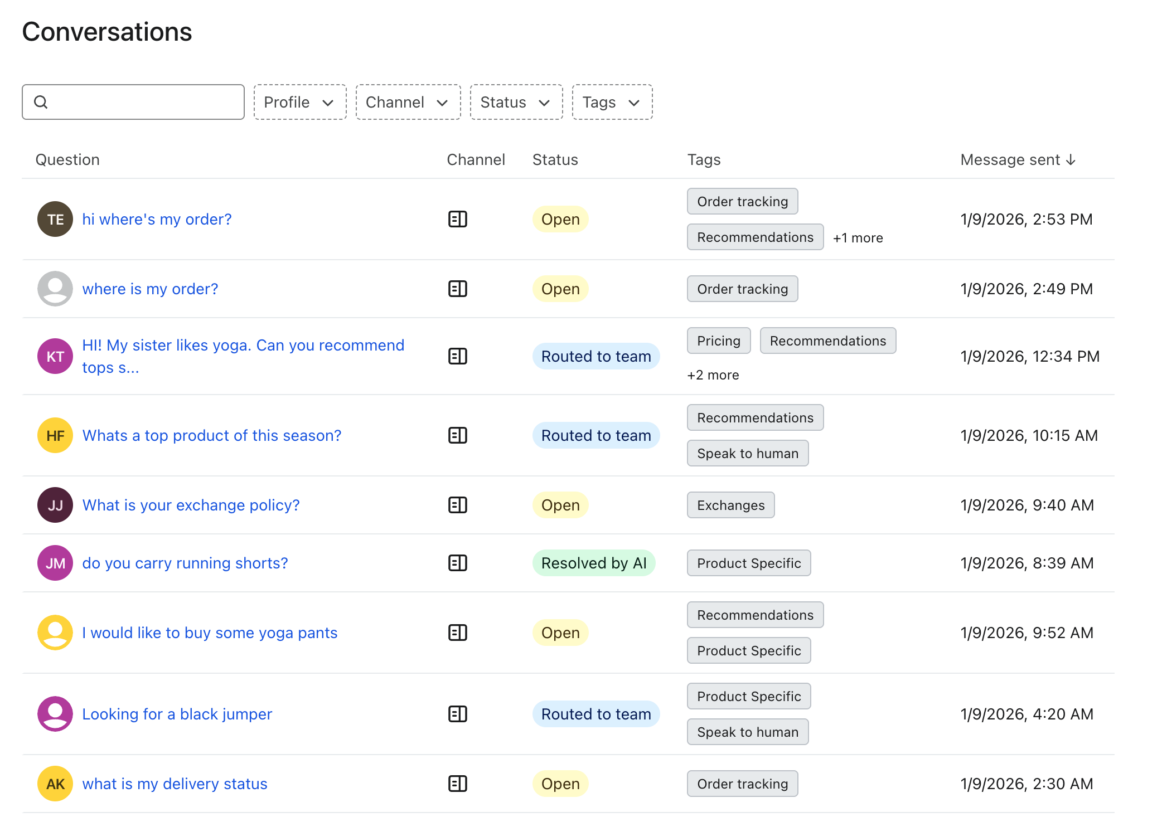This screenshot has width=1162, height=817.
Task: Open 'Looking for a black jumper' conversation
Action: pyautogui.click(x=177, y=714)
